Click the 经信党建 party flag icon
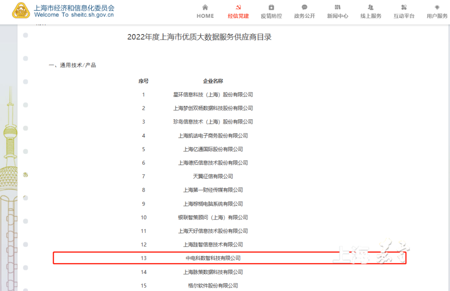This screenshot has width=450, height=291. tap(238, 7)
